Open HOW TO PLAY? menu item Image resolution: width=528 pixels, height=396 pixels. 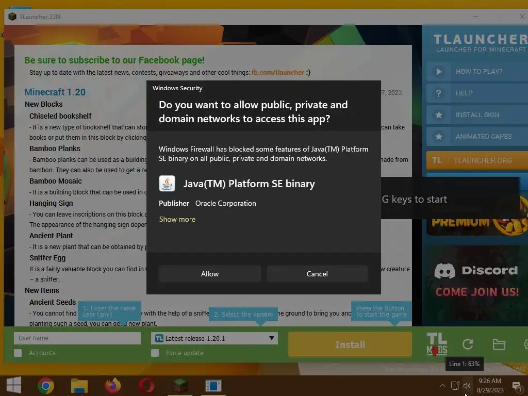tap(477, 71)
